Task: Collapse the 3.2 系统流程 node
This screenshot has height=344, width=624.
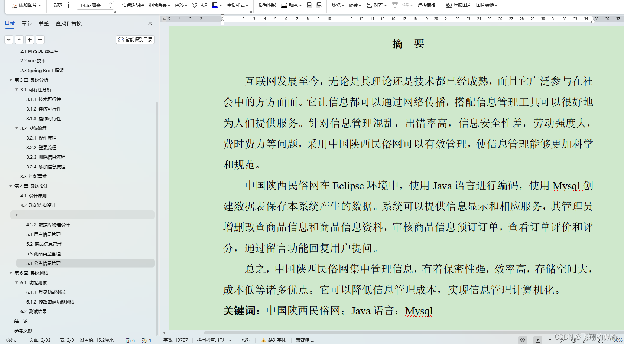Action: pos(17,128)
